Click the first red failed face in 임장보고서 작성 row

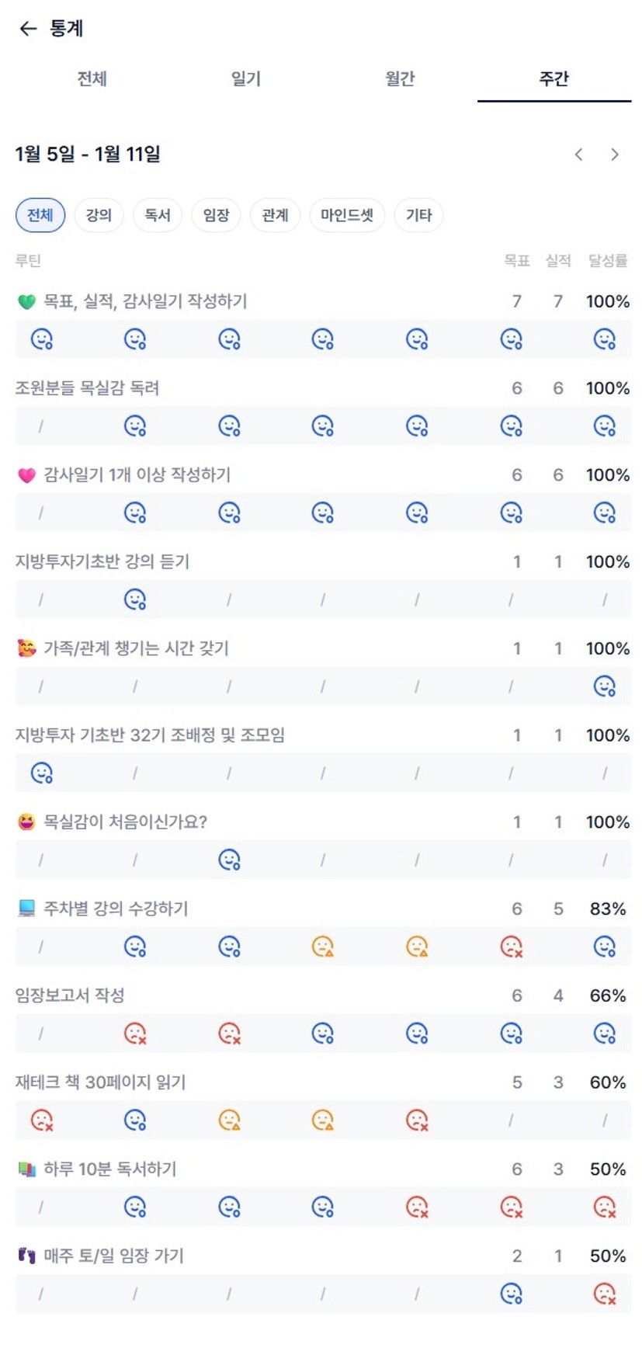tap(135, 1034)
